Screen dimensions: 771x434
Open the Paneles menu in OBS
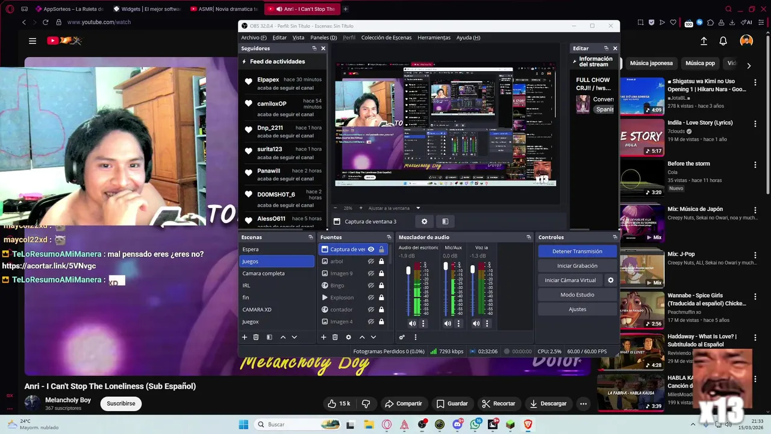coord(323,37)
